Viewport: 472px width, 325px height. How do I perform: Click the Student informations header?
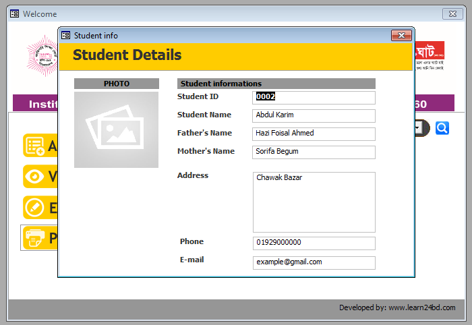click(x=276, y=84)
